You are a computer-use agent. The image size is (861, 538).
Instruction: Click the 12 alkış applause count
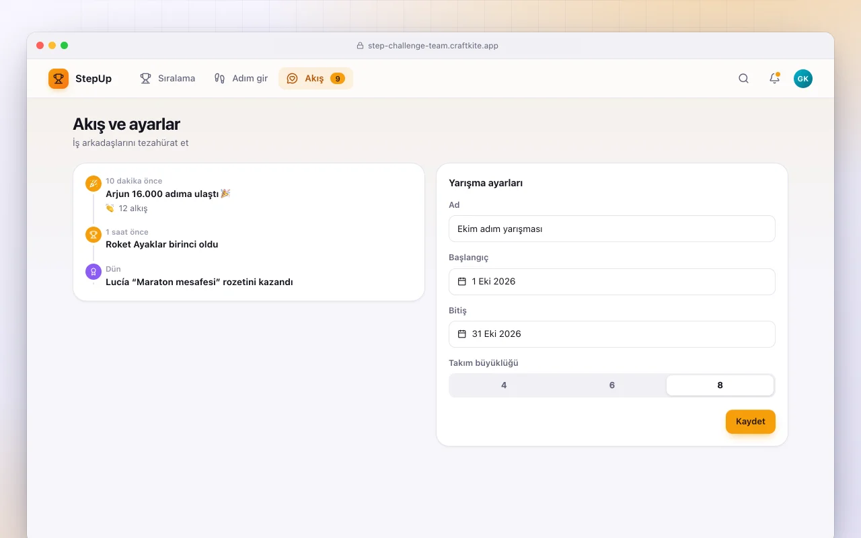[x=133, y=208]
